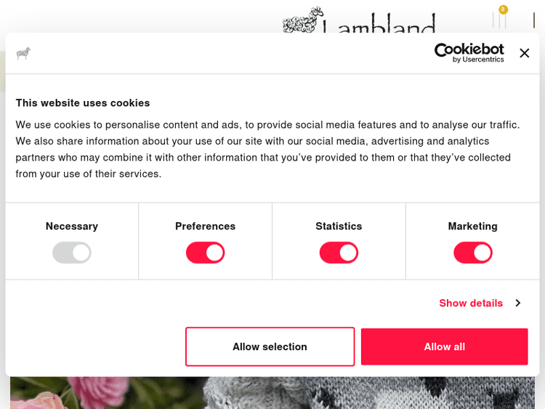Click the Cookiebot by Usercentrics logo
Screen dimensions: 545x409
click(469, 52)
